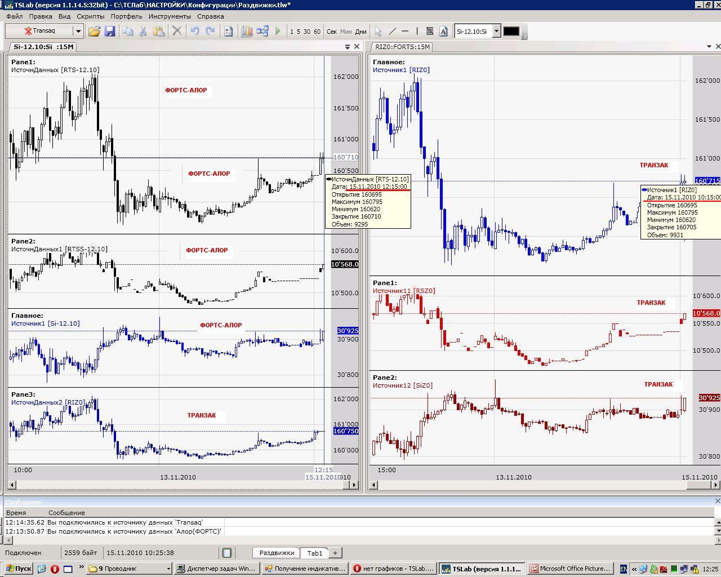721x577 pixels.
Task: Open the bar chart toolbar icon
Action: click(247, 31)
